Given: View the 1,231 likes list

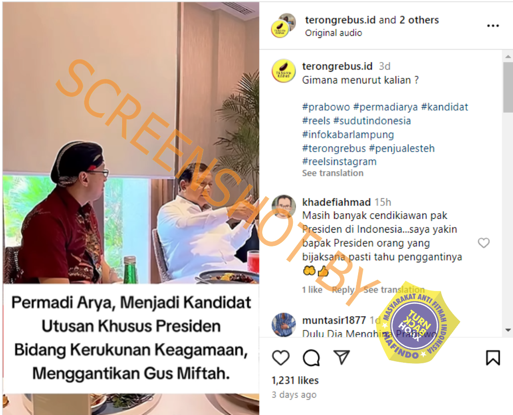Looking at the screenshot, I should (x=295, y=380).
